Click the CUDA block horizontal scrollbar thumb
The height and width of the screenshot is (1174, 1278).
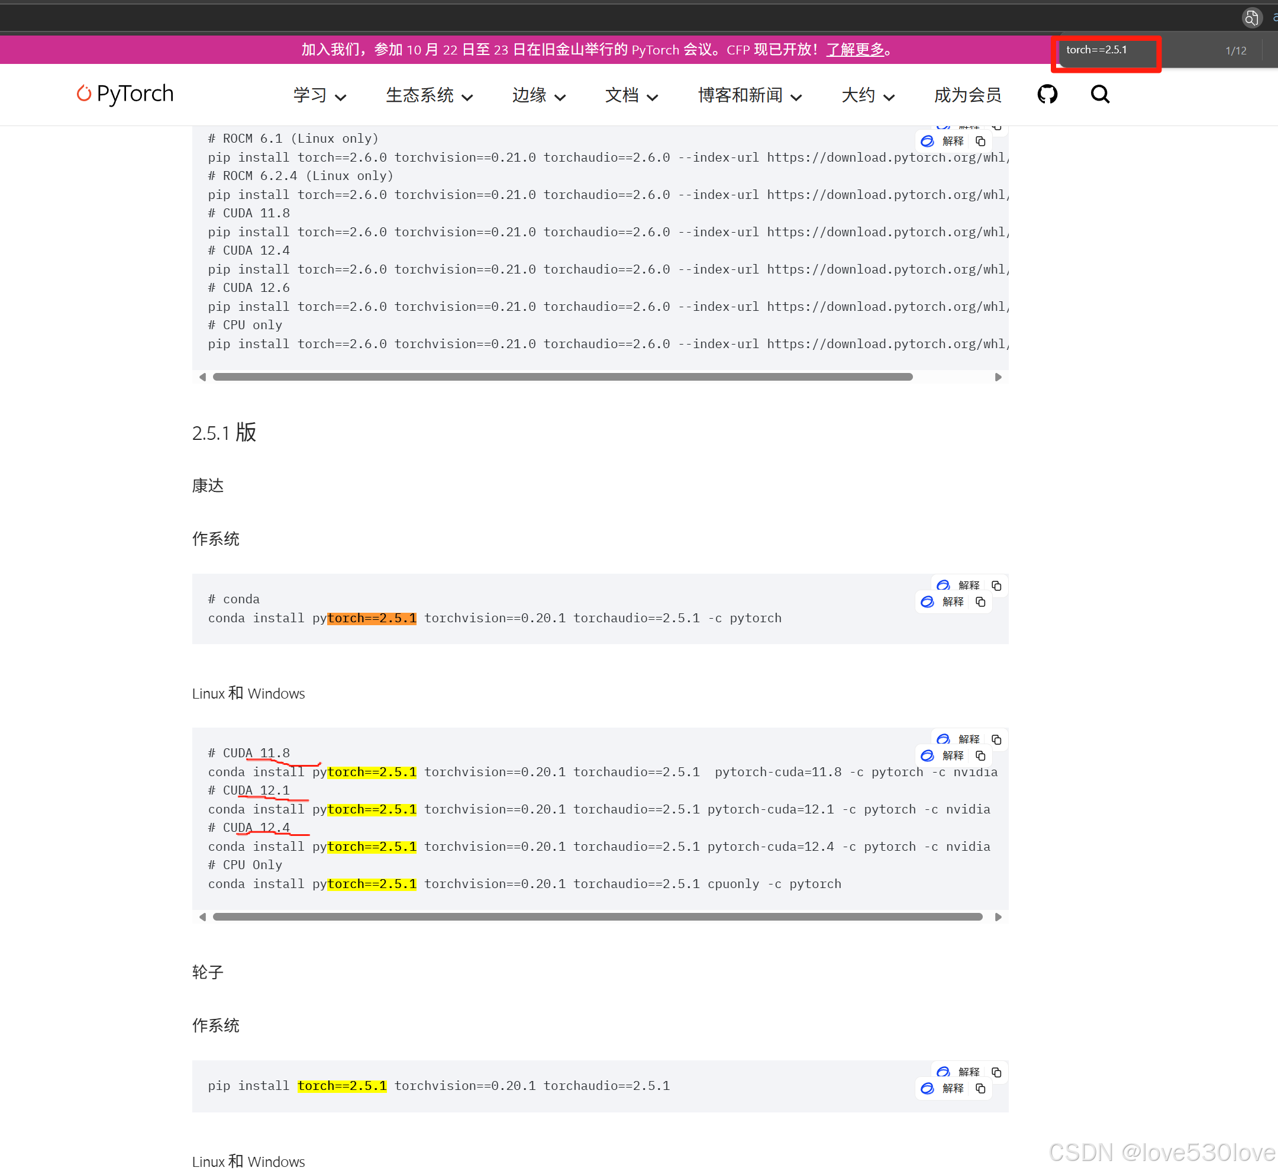pyautogui.click(x=597, y=916)
